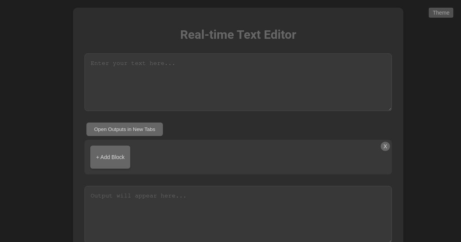Click the Output will appear here textarea
The image size is (461, 242).
pos(238,213)
